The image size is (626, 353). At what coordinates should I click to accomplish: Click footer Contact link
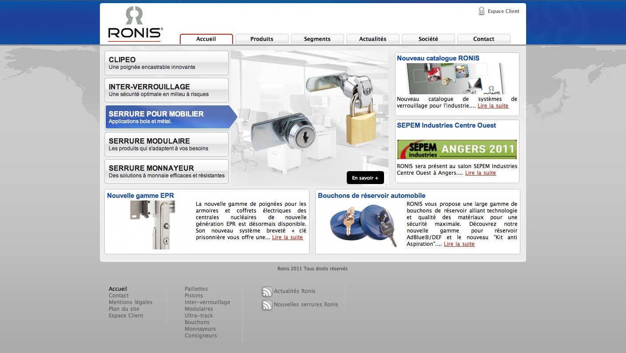click(119, 296)
